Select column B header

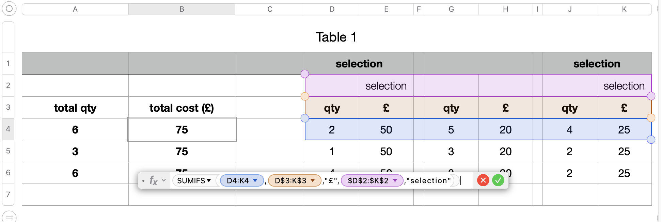(182, 9)
